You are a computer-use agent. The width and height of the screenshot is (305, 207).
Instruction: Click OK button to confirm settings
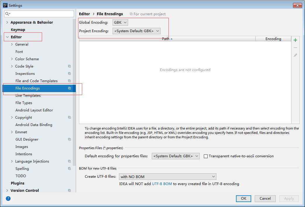[244, 199]
